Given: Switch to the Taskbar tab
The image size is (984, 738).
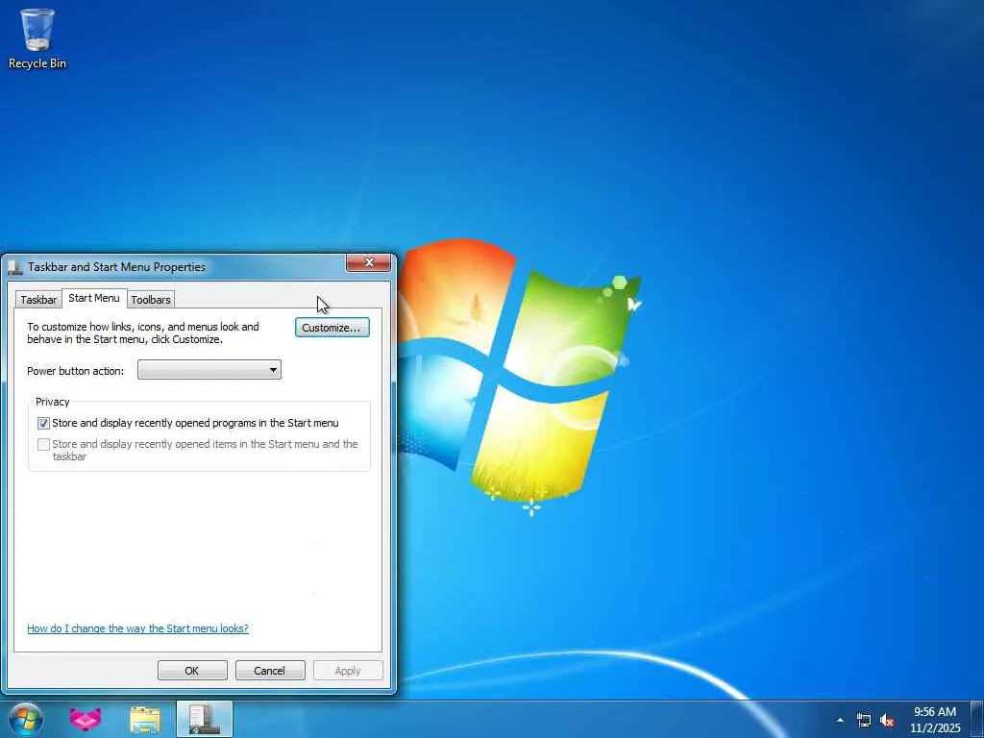Looking at the screenshot, I should [x=38, y=300].
